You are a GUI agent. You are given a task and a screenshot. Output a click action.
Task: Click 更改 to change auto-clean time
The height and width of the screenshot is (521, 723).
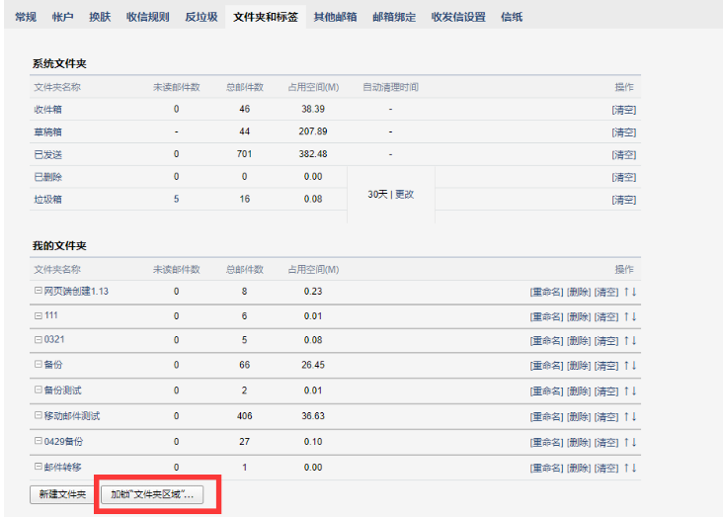[404, 195]
